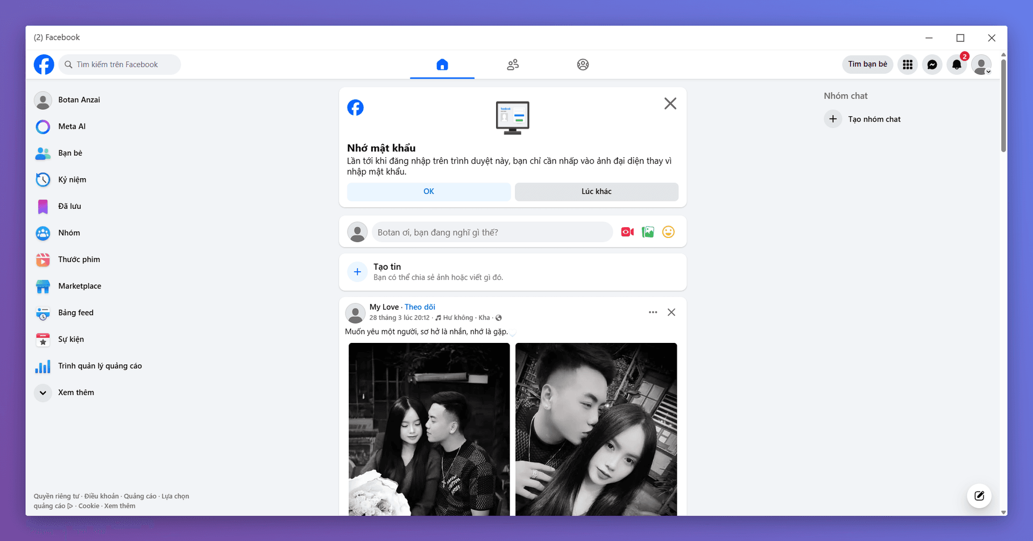Click the feeling emoji icon
This screenshot has height=541, width=1033.
point(668,232)
